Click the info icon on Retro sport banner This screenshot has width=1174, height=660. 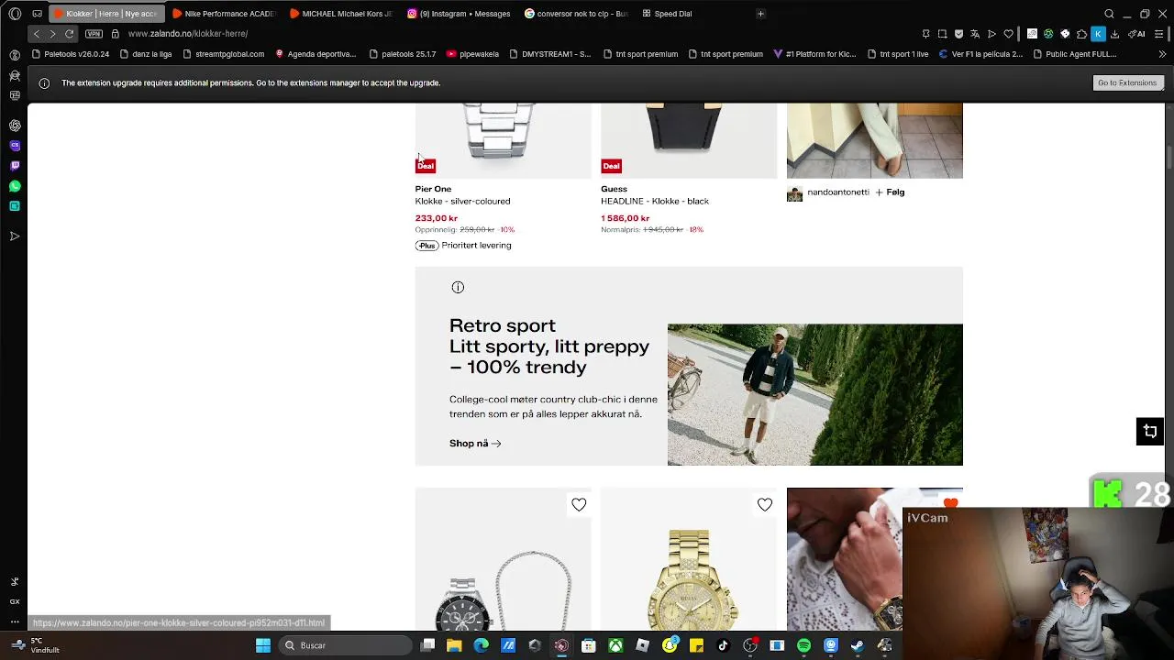(458, 287)
